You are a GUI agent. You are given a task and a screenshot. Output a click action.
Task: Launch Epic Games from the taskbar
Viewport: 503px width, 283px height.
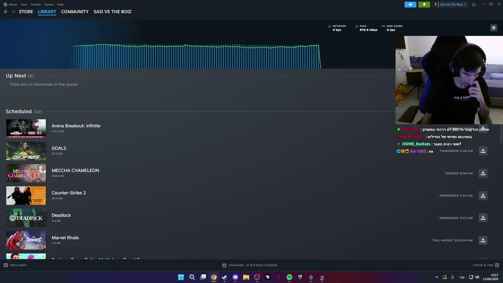(300, 277)
